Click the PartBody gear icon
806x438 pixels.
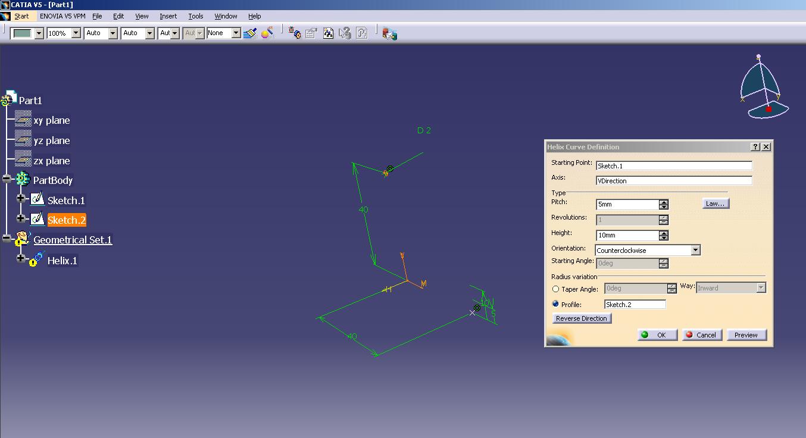pyautogui.click(x=23, y=179)
